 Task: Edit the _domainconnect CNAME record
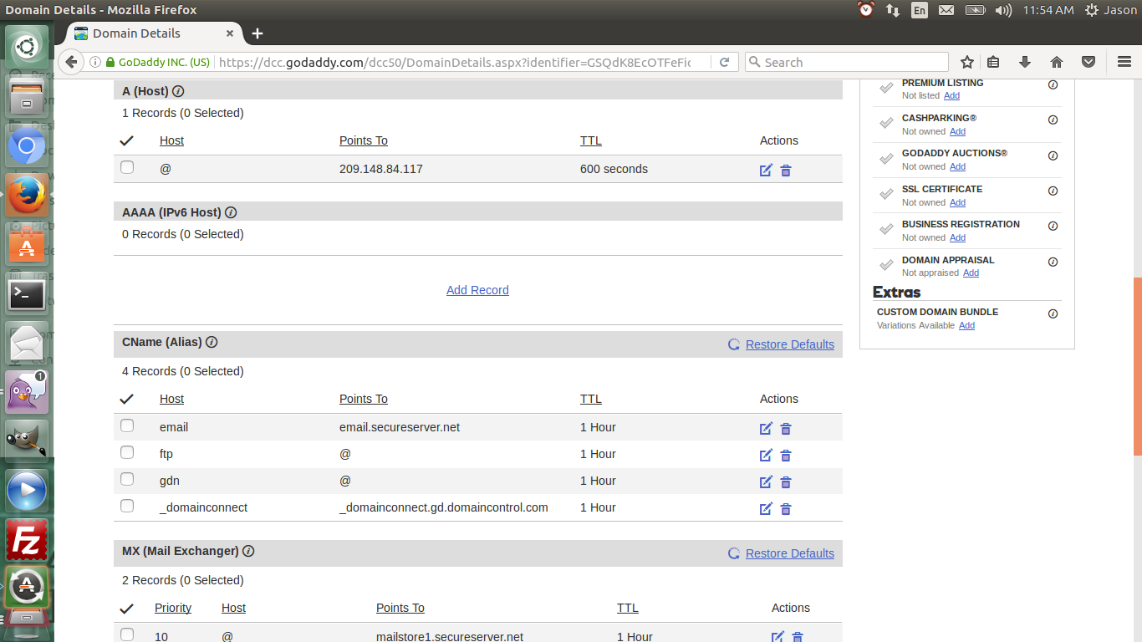(x=766, y=509)
